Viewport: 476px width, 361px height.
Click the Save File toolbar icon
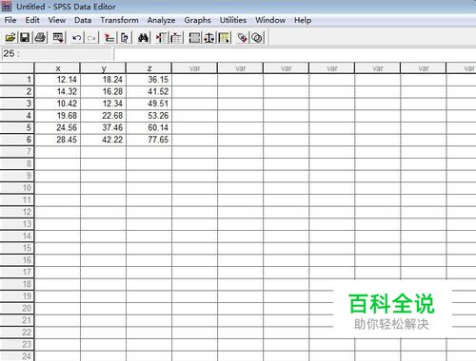pyautogui.click(x=25, y=38)
